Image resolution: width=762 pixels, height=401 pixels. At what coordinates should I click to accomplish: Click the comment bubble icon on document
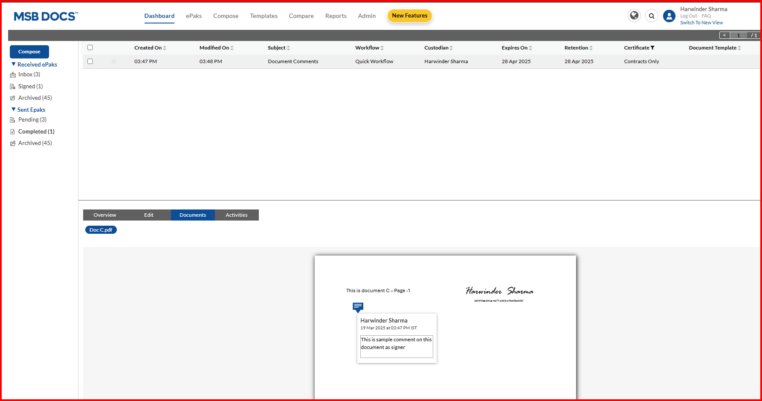358,307
